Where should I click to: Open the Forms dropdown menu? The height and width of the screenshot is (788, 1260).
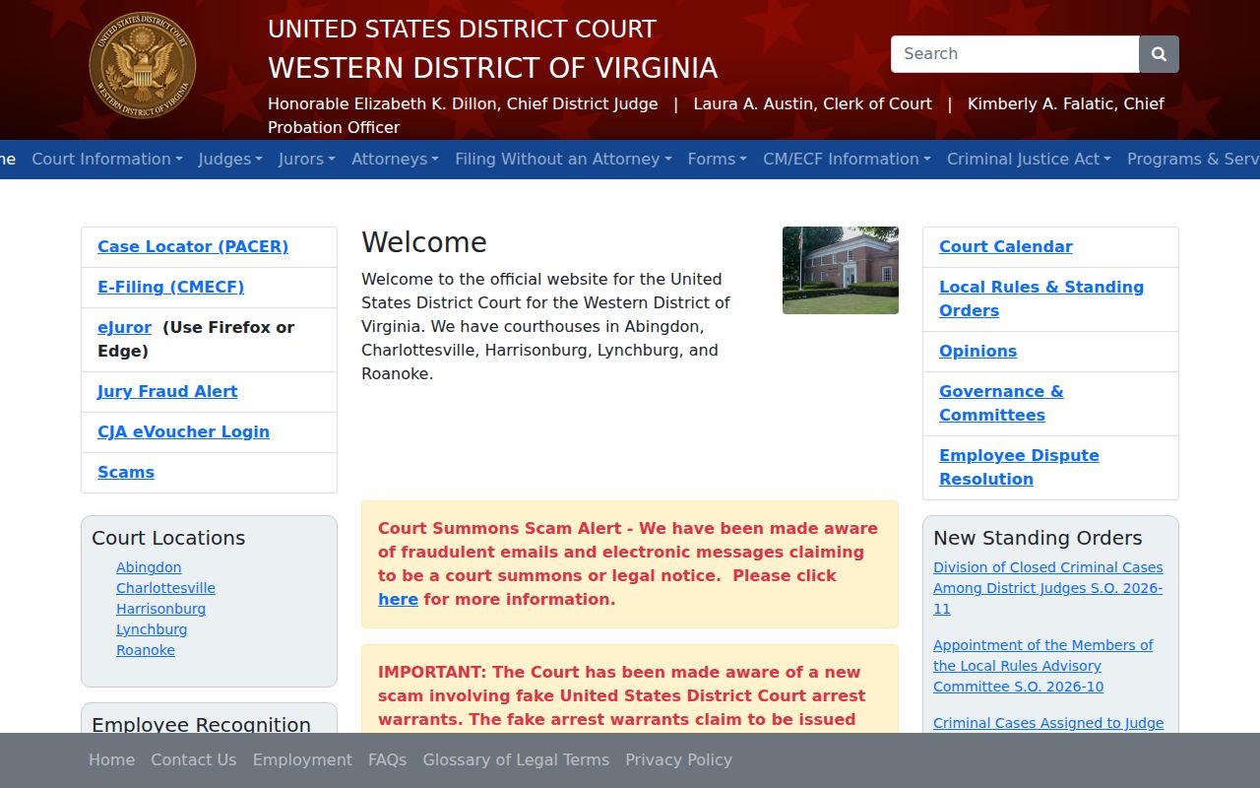[718, 159]
